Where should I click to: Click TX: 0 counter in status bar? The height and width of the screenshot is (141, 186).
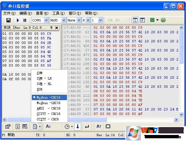[x=41, y=135]
